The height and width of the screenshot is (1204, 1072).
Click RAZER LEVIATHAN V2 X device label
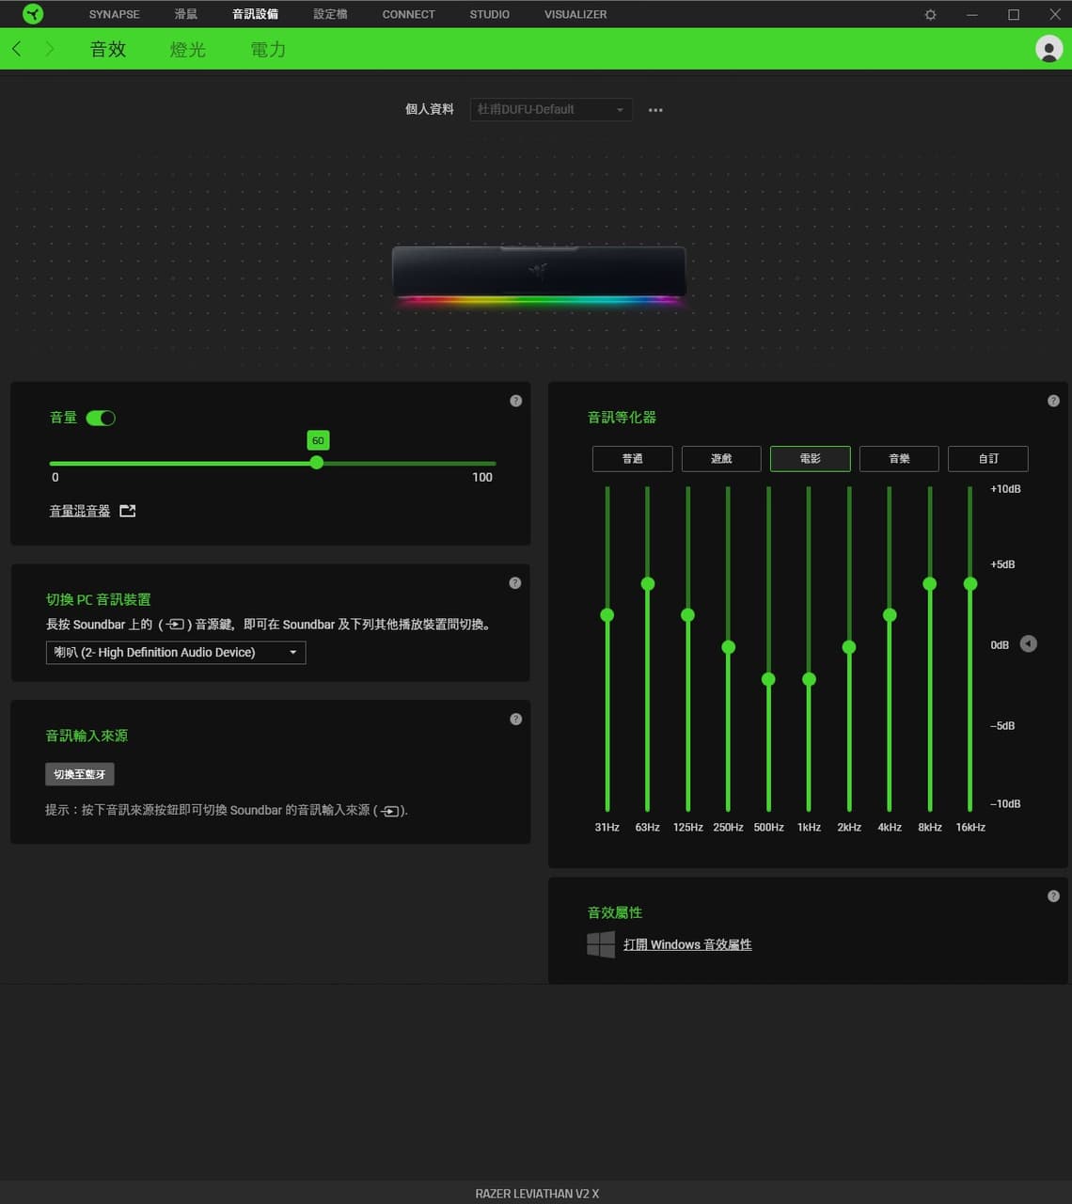click(537, 1194)
